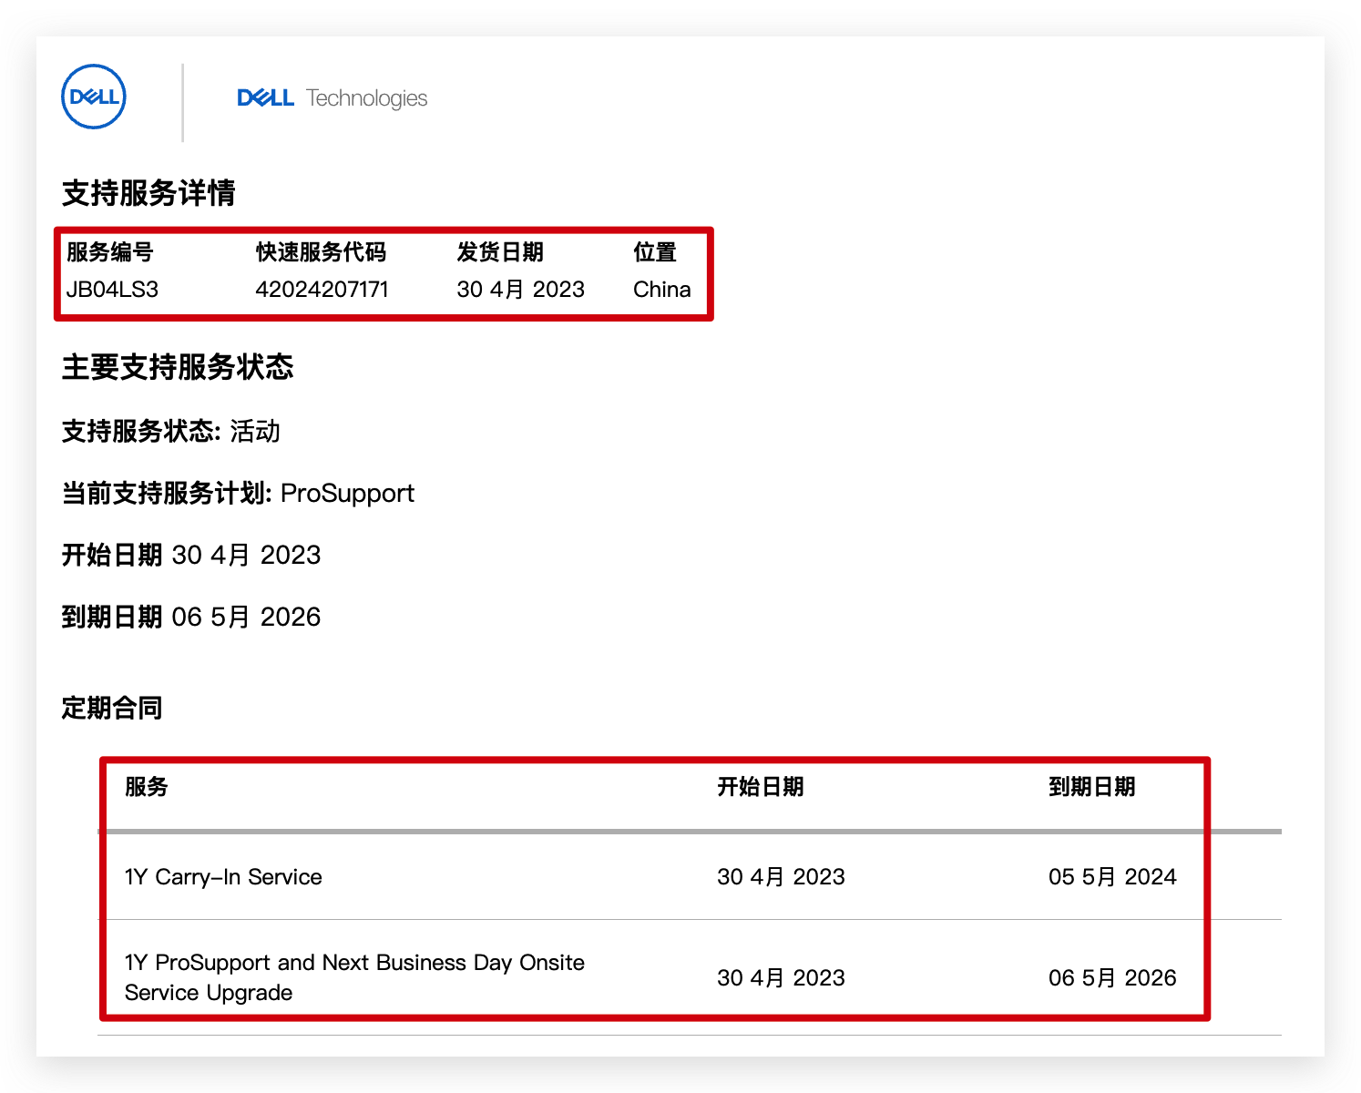
Task: Click the 发货日期 label
Action: pos(500,252)
